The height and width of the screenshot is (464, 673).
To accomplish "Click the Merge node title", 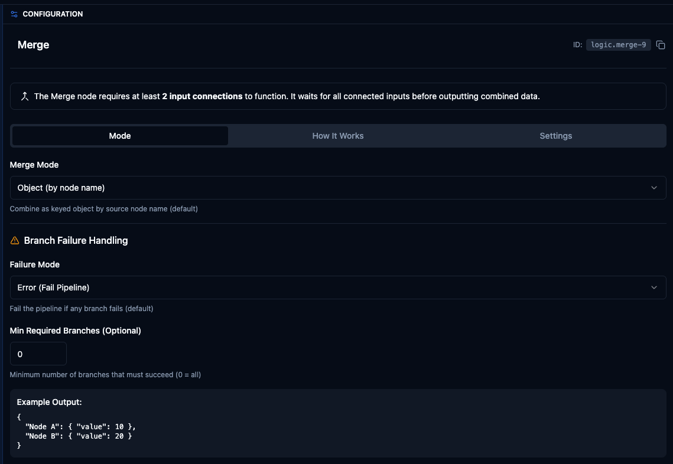I will pos(34,45).
